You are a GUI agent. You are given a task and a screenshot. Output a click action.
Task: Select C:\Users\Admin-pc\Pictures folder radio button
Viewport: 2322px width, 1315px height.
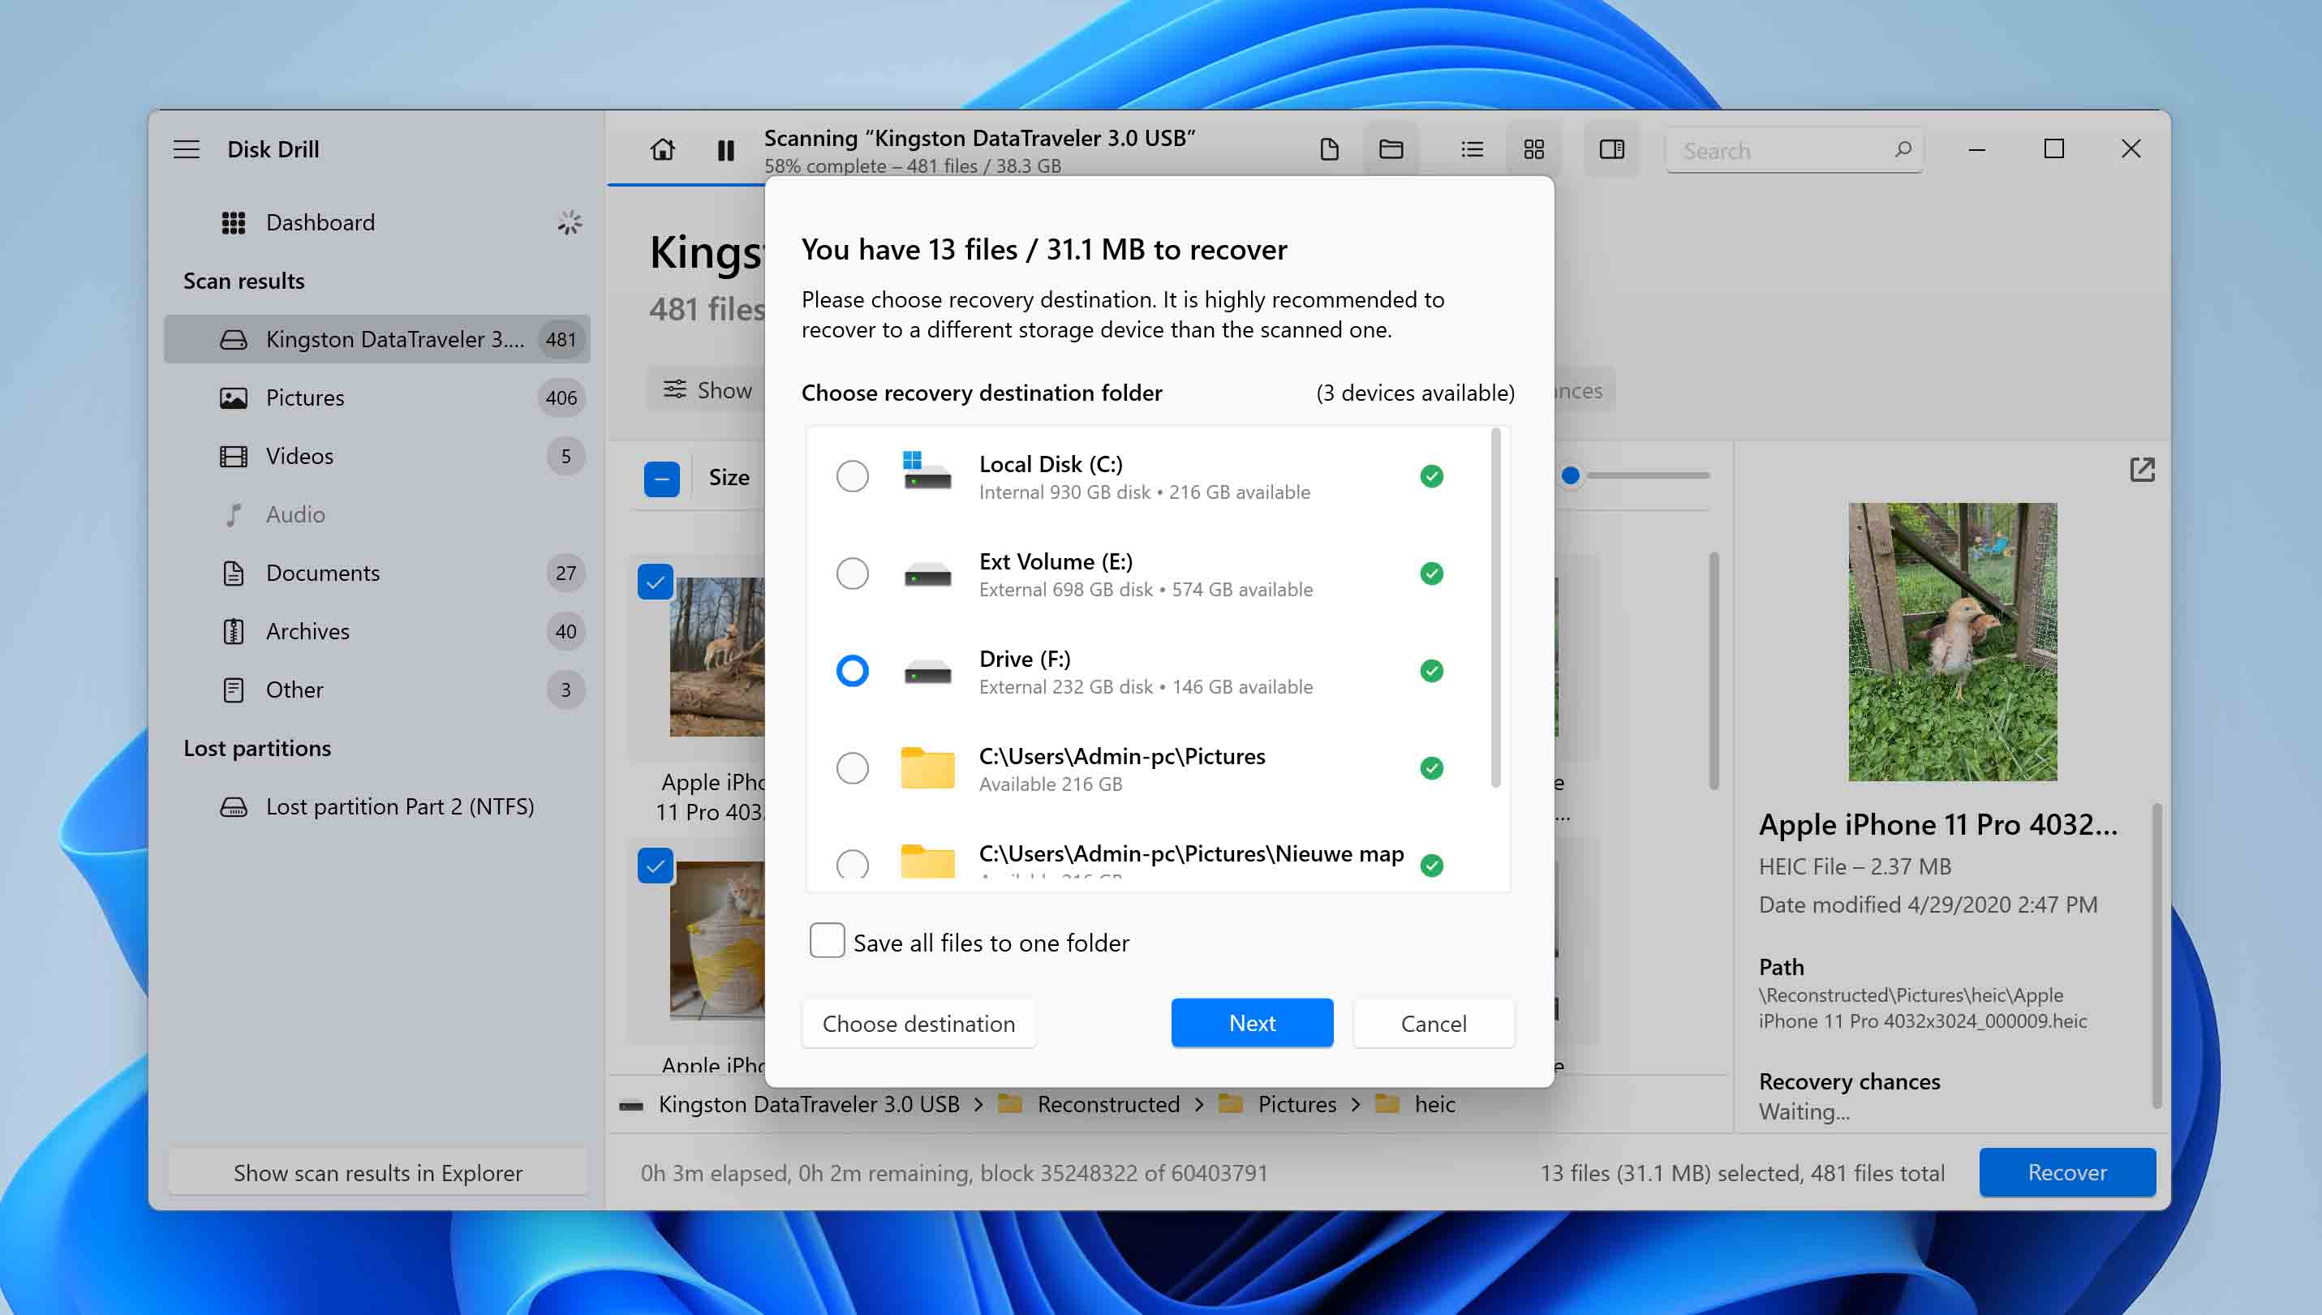(x=852, y=767)
